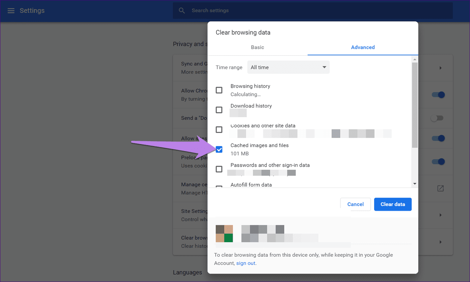
Task: Follow the sign out link
Action: 246,263
